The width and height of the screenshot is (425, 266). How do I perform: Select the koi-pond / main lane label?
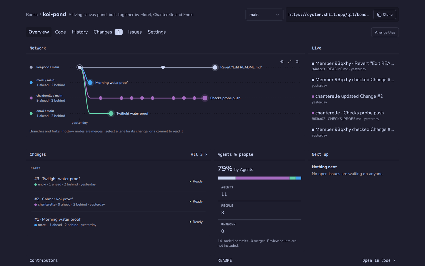pos(47,67)
